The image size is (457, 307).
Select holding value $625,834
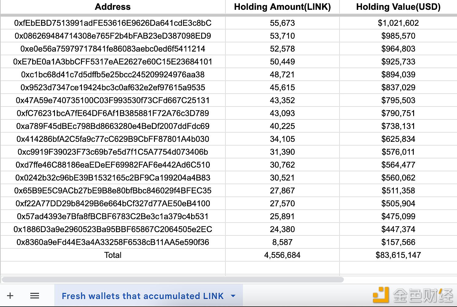coord(398,139)
